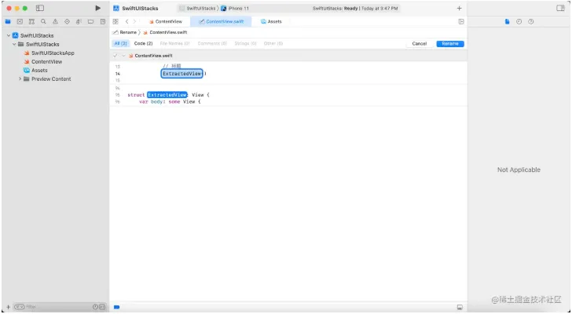This screenshot has height=314, width=572.
Task: Add a file with the bottom plus icon
Action: tap(8, 307)
